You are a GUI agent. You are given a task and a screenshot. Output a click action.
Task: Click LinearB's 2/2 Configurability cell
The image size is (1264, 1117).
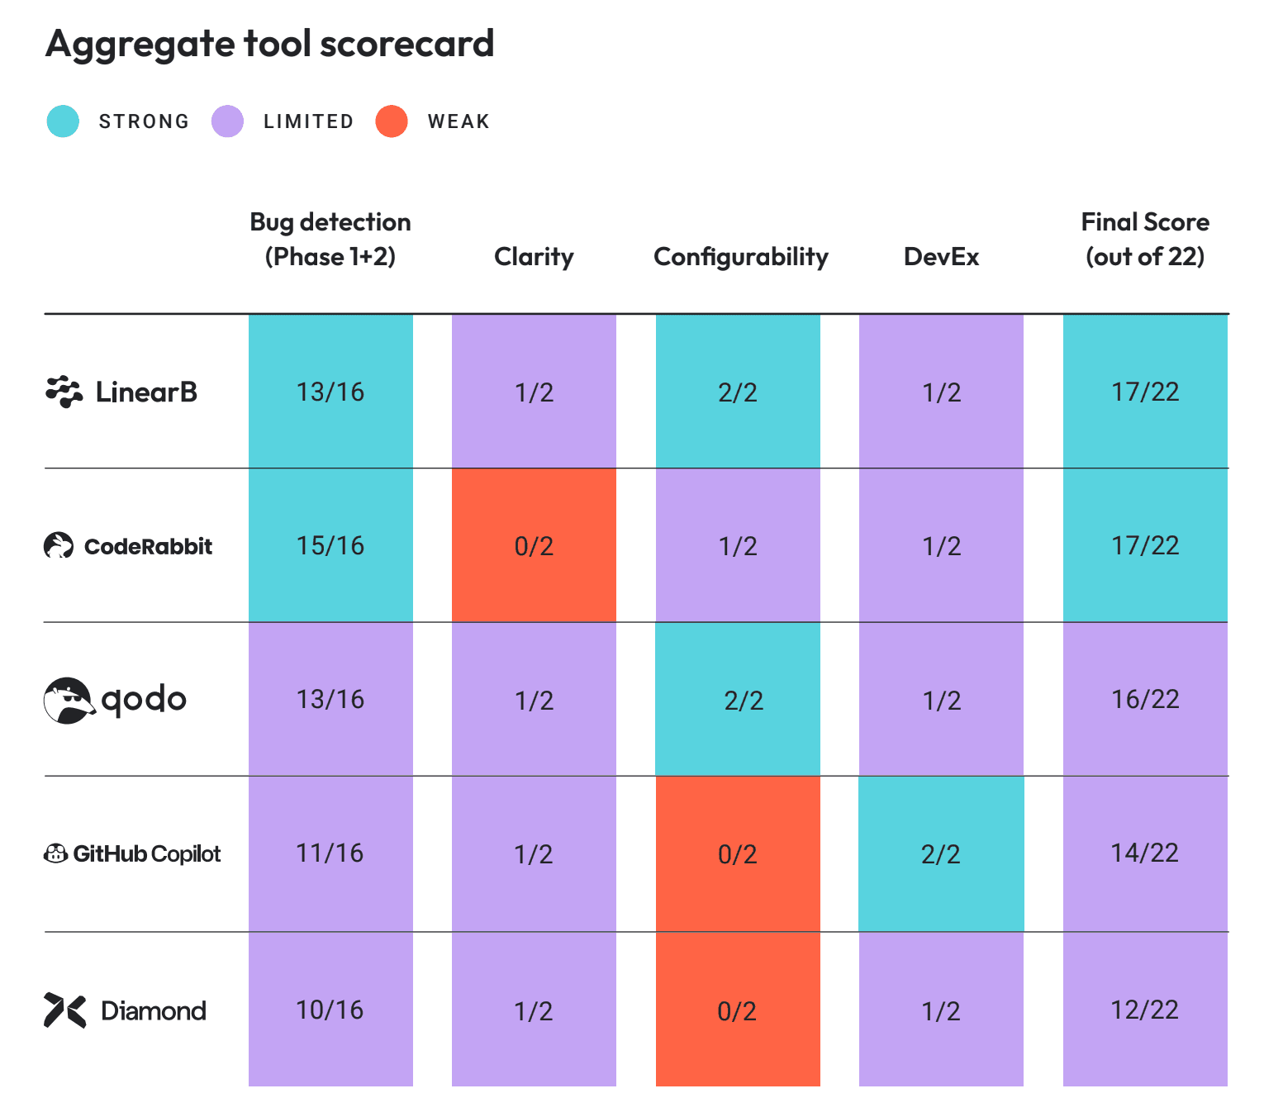738,392
